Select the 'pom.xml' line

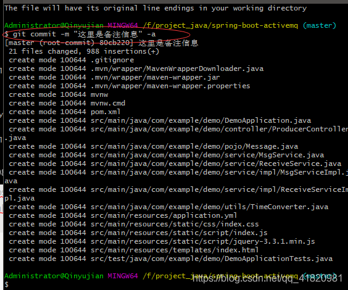[x=65, y=112]
